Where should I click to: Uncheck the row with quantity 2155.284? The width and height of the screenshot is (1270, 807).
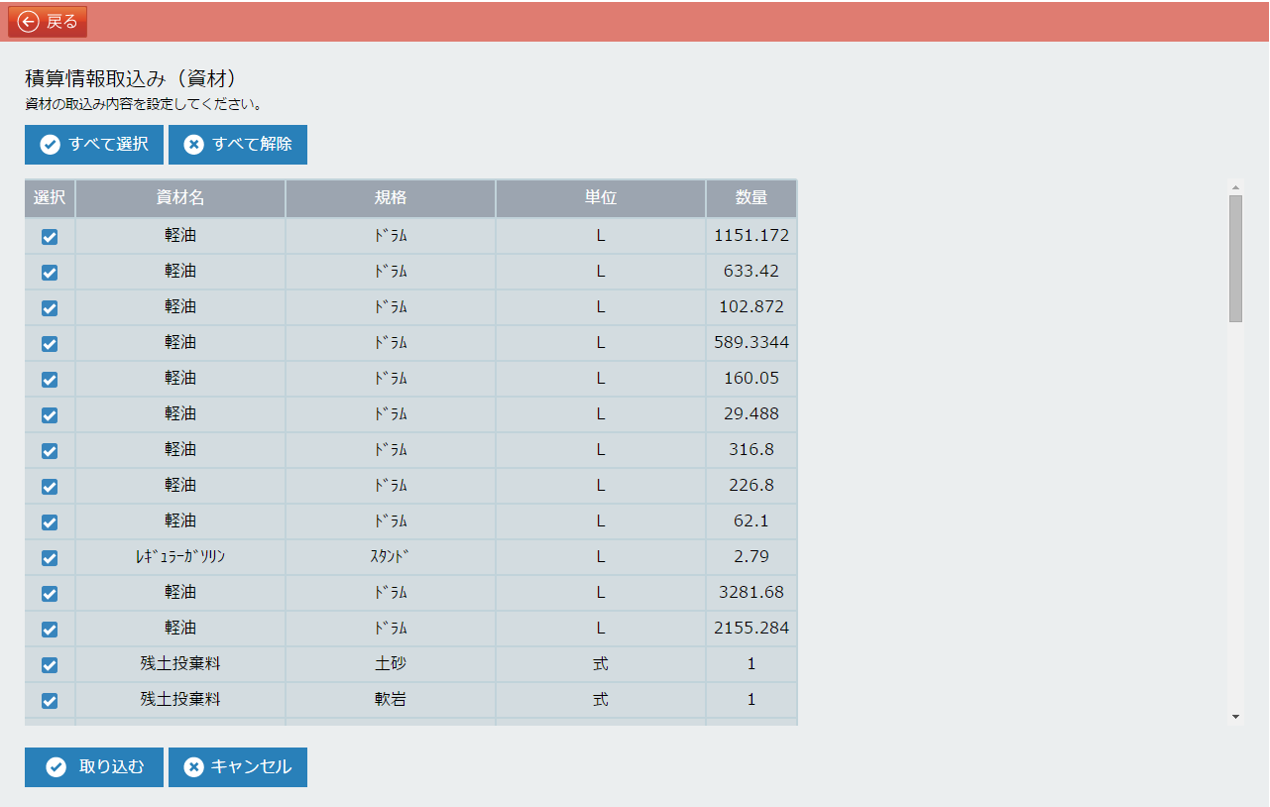coord(50,630)
